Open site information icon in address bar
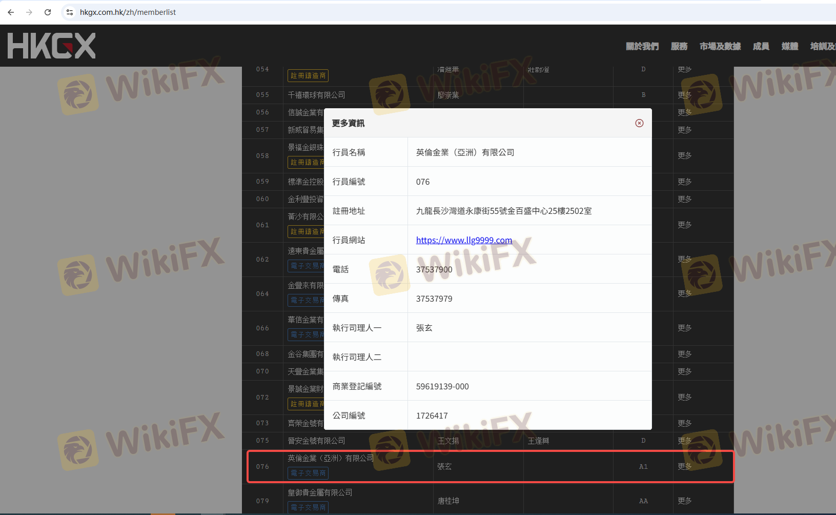Viewport: 836px width, 515px height. (x=70, y=12)
